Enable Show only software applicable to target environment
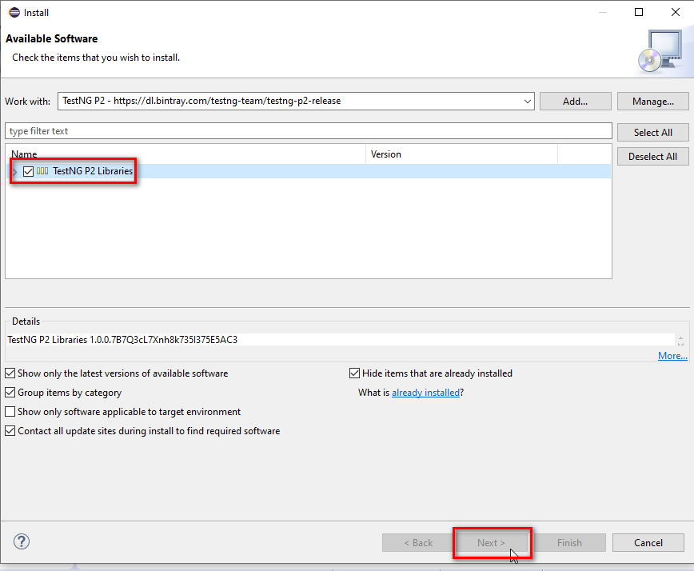The image size is (694, 571). [x=10, y=412]
